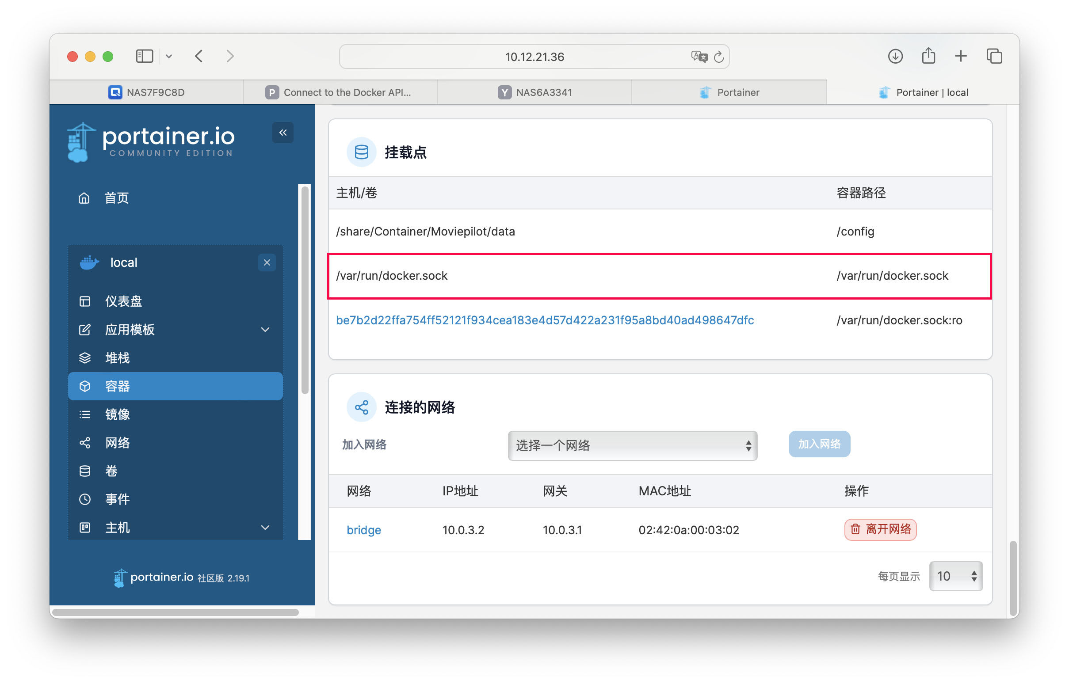Click the portainer.io 社区版 2.19.1 footer
This screenshot has width=1069, height=684.
(x=181, y=578)
